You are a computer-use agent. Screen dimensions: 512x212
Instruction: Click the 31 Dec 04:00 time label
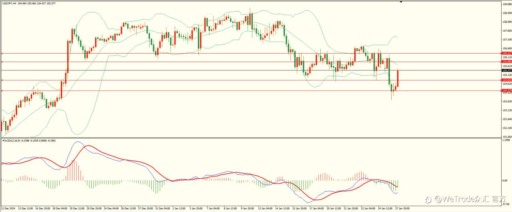pyautogui.click(x=163, y=208)
